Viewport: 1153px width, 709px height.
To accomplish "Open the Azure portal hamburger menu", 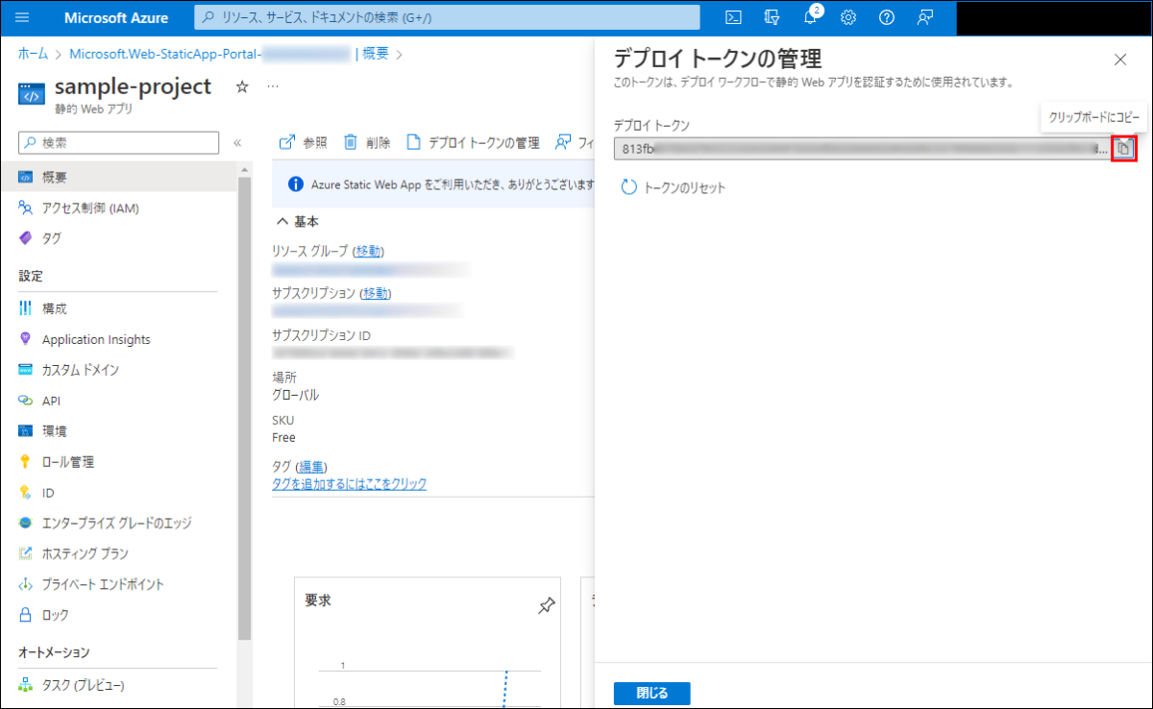I will point(23,17).
